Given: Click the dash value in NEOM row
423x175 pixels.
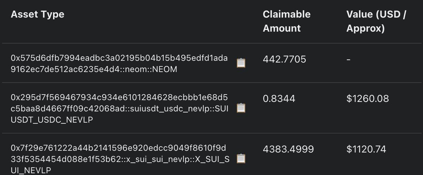Looking at the screenshot, I should pos(349,60).
